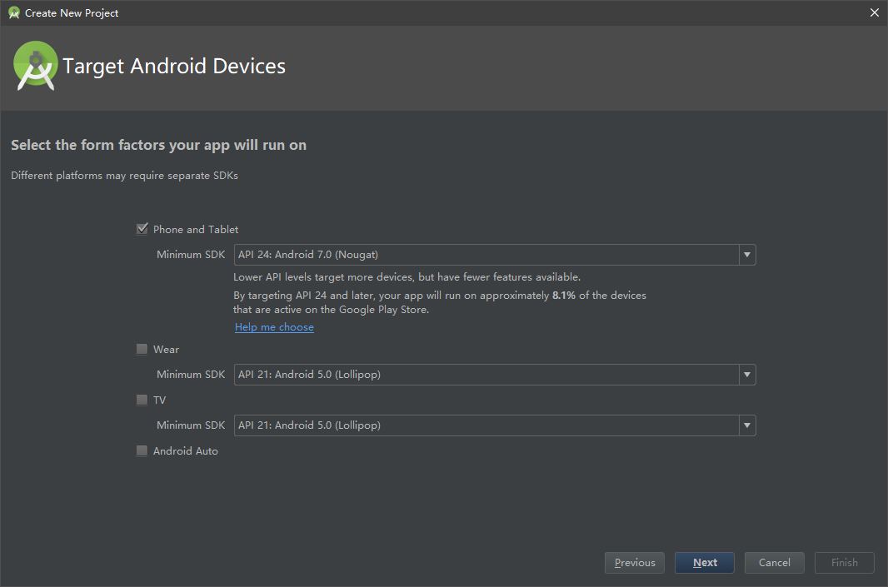Click the Next button
The width and height of the screenshot is (888, 587).
704,562
